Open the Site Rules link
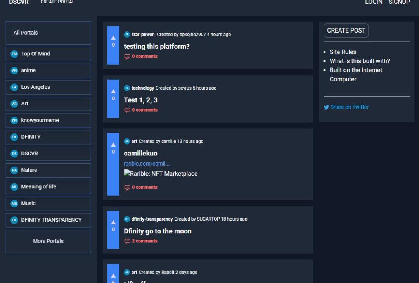Viewport: 419px width, 283px height. pyautogui.click(x=343, y=52)
